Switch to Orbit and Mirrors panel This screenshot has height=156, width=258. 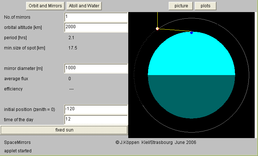tap(45, 6)
